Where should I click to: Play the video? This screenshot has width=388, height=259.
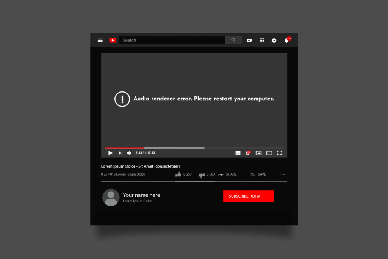pyautogui.click(x=110, y=153)
